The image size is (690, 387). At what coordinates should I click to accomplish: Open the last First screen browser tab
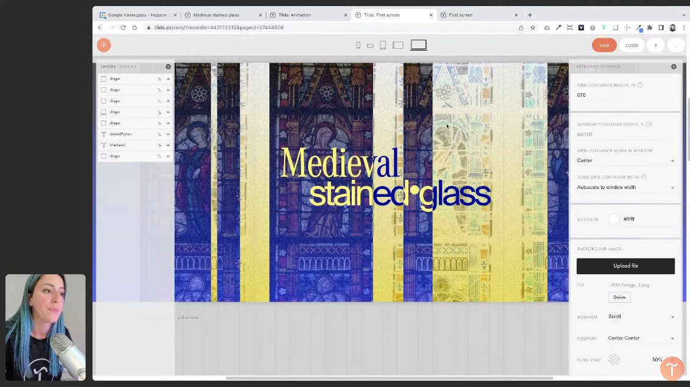[x=478, y=15]
